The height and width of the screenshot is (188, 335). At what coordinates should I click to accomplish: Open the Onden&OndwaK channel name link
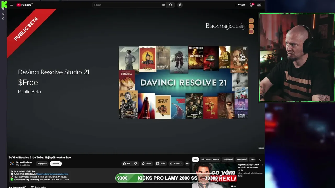pyautogui.click(x=24, y=162)
